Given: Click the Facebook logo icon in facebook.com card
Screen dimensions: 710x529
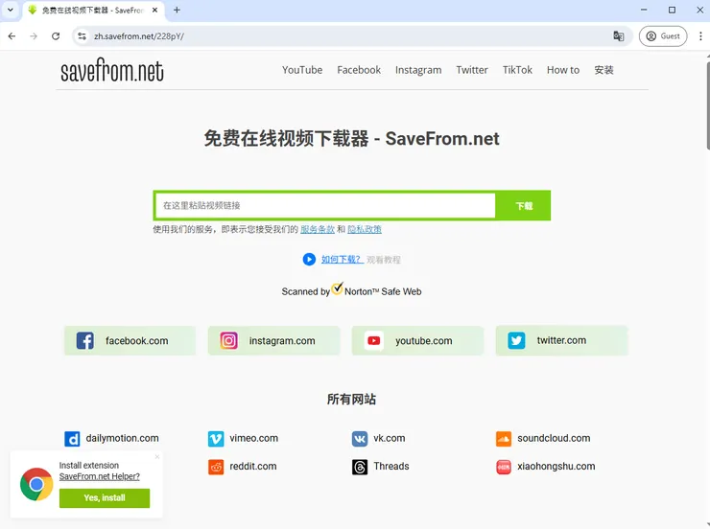Looking at the screenshot, I should point(84,340).
